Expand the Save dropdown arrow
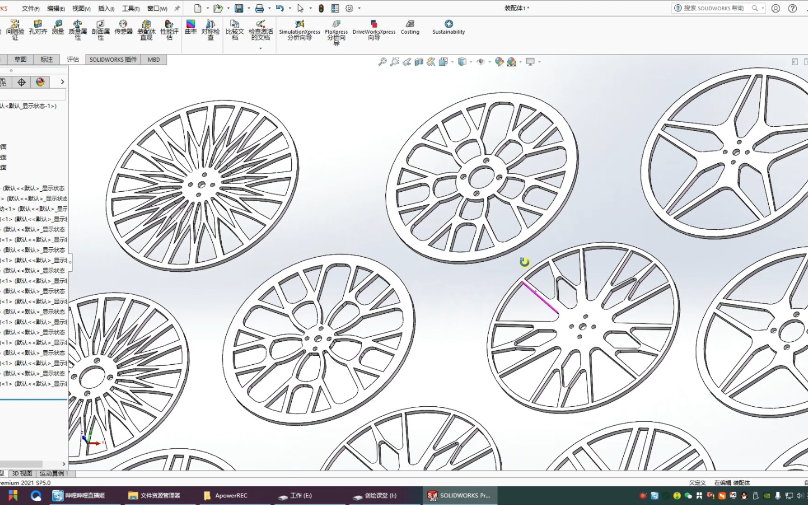The width and height of the screenshot is (808, 505). (249, 8)
